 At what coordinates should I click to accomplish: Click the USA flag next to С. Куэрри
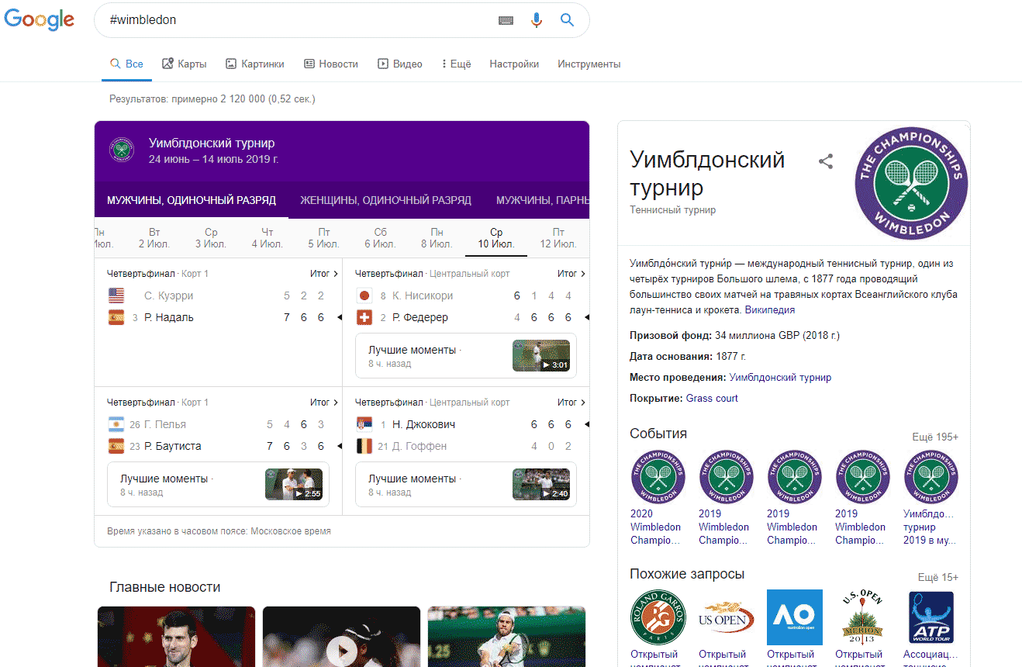click(116, 295)
